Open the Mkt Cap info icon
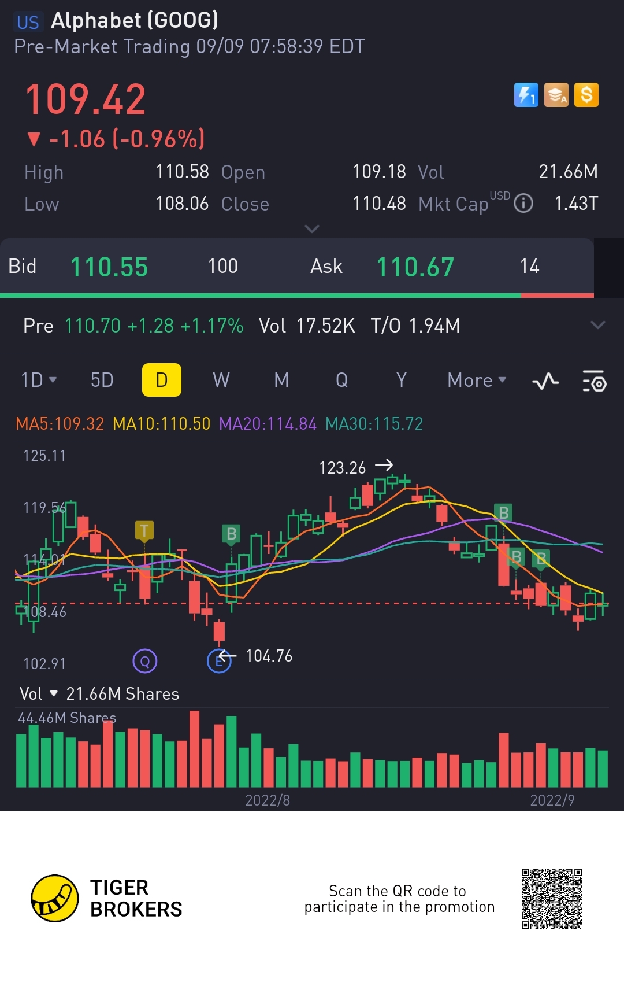This screenshot has width=624, height=986. click(523, 204)
